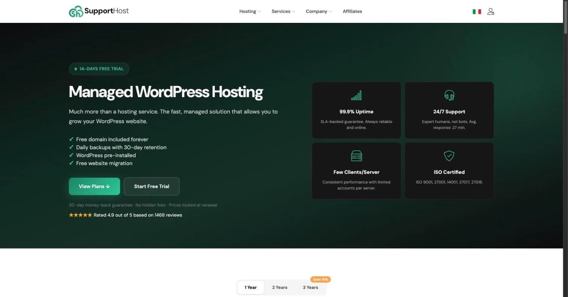The height and width of the screenshot is (297, 568).
Task: Click the 14-Days Free Trial badge
Action: pos(99,69)
